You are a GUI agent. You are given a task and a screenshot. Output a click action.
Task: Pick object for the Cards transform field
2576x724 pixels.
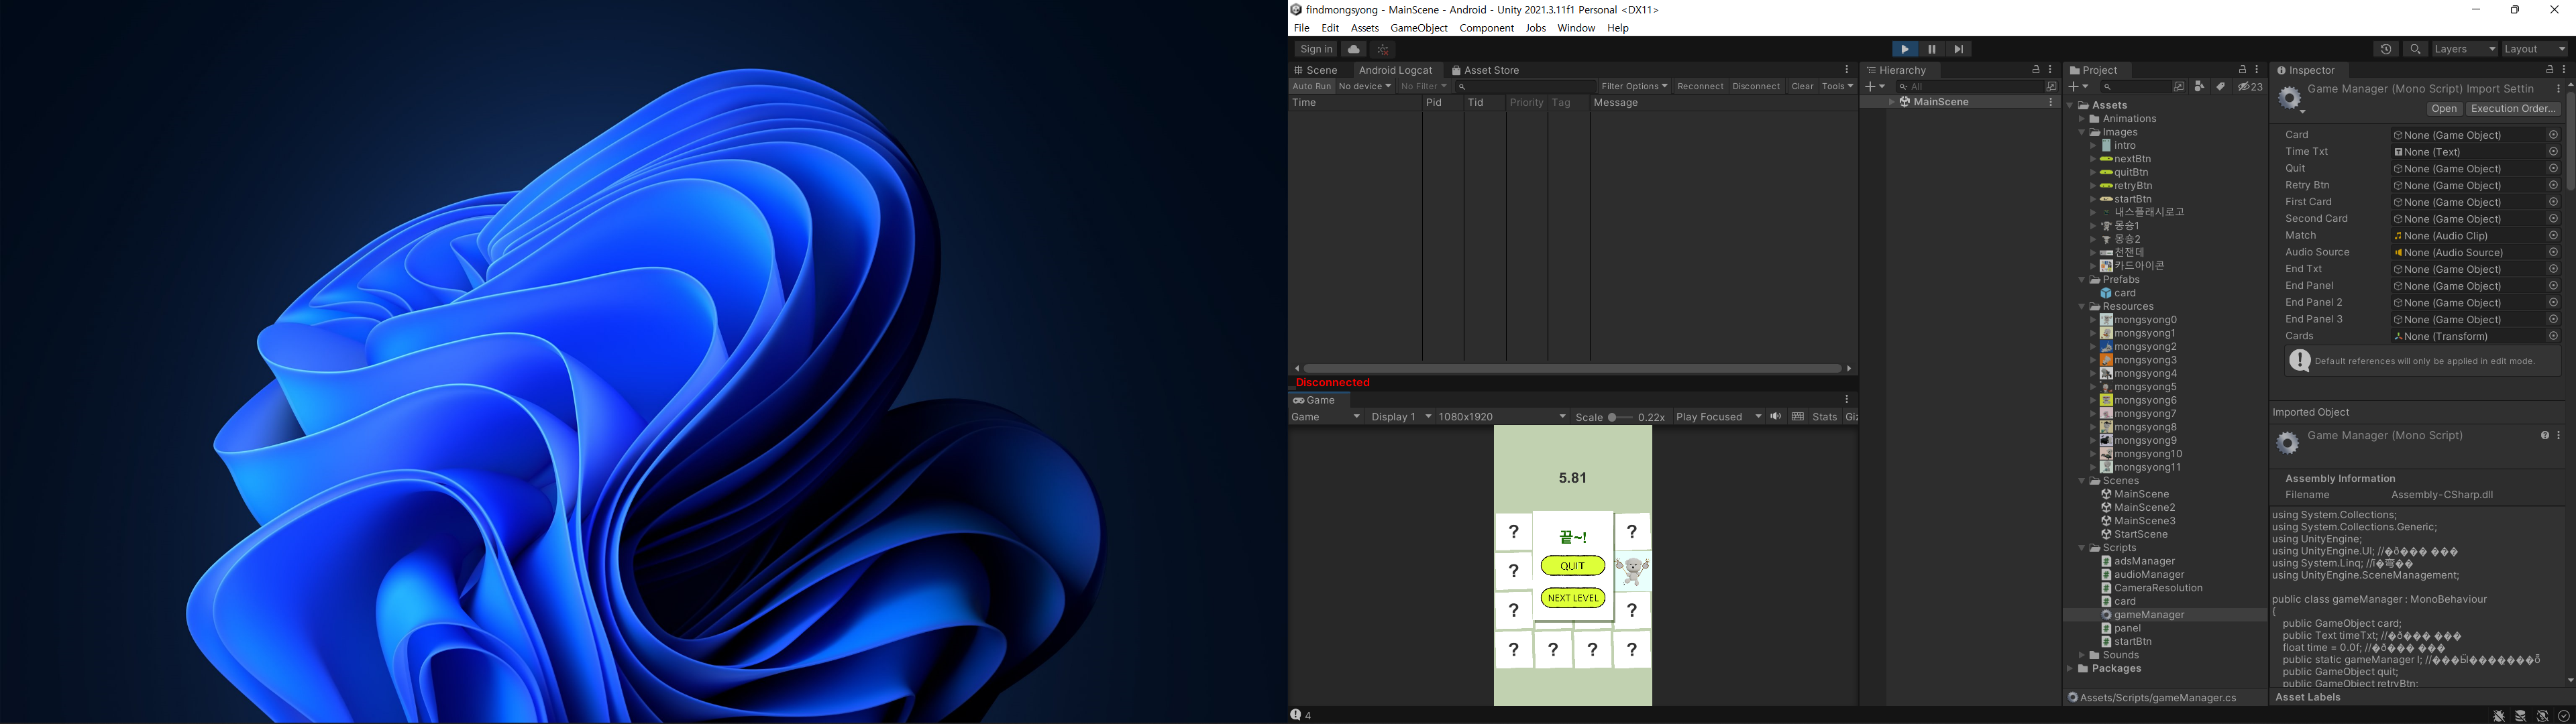tap(2553, 337)
